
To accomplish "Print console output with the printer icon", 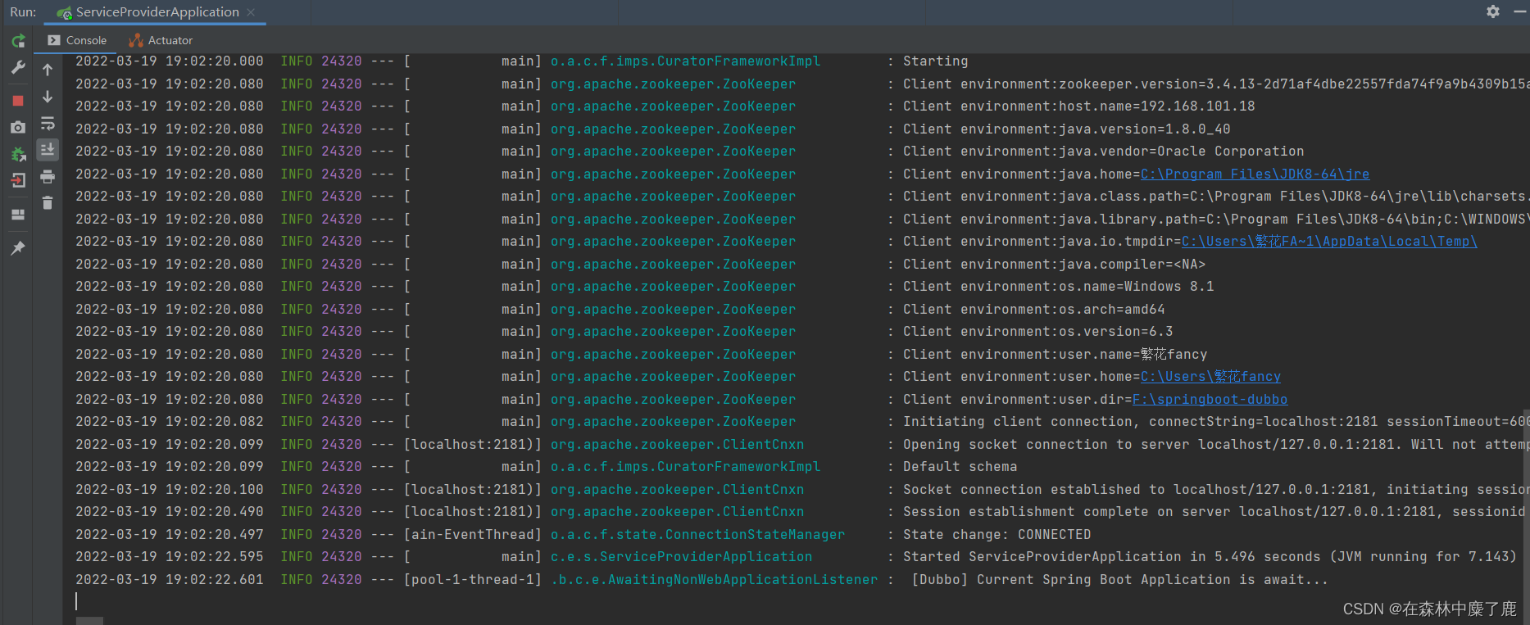I will [x=48, y=177].
